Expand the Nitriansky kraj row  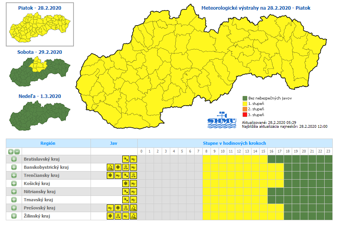click(14, 192)
